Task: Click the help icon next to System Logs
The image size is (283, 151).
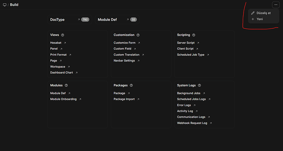Action: 199,85
